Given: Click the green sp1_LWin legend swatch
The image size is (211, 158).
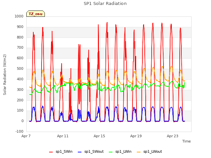Looking at the screenshot, I should (111, 152).
